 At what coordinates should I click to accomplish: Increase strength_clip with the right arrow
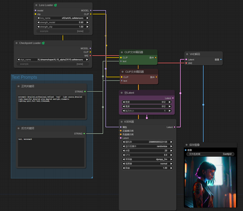pyautogui.click(x=87, y=27)
